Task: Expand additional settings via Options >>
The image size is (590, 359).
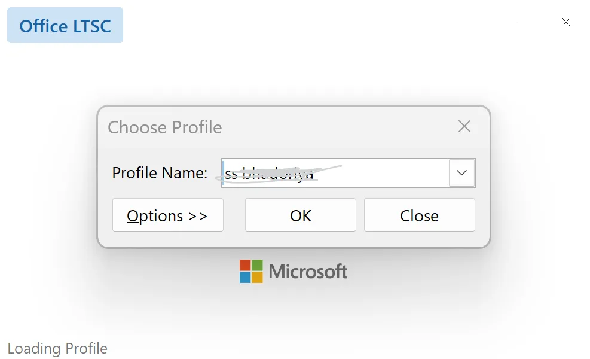Action: [x=167, y=215]
